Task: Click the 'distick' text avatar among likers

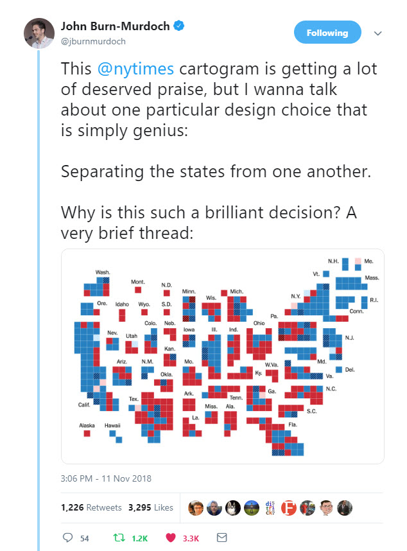Action: (270, 507)
